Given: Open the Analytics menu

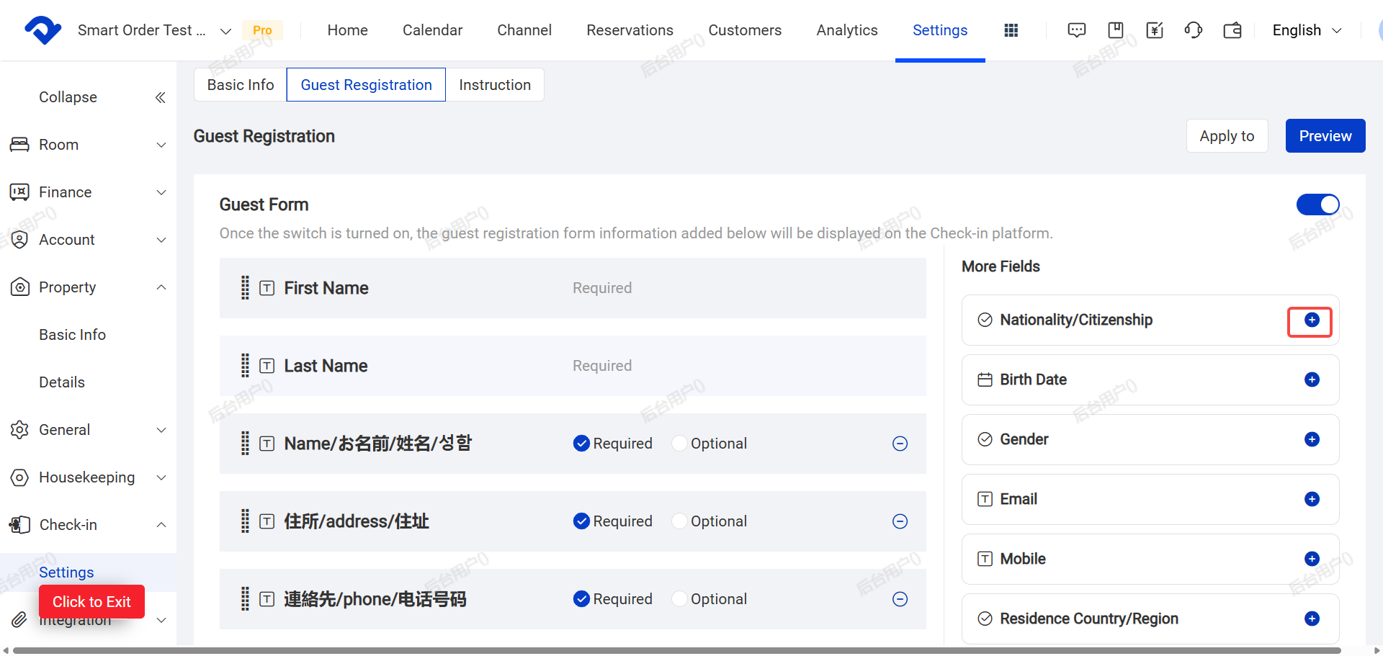Looking at the screenshot, I should coord(847,30).
